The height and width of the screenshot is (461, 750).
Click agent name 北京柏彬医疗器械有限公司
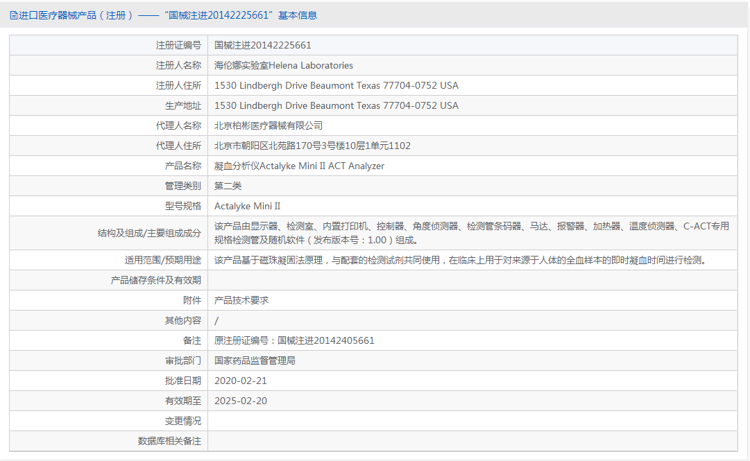[x=269, y=125]
